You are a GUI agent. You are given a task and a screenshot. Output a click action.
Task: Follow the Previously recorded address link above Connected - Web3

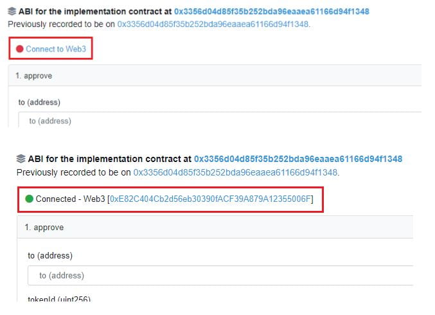point(235,172)
